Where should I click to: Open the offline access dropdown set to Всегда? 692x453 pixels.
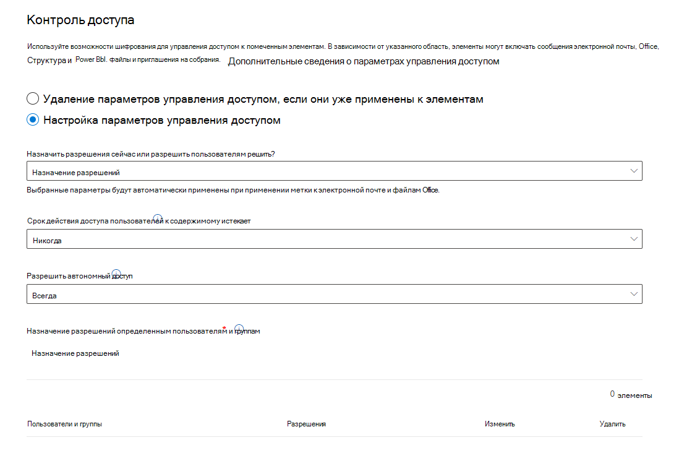point(334,294)
